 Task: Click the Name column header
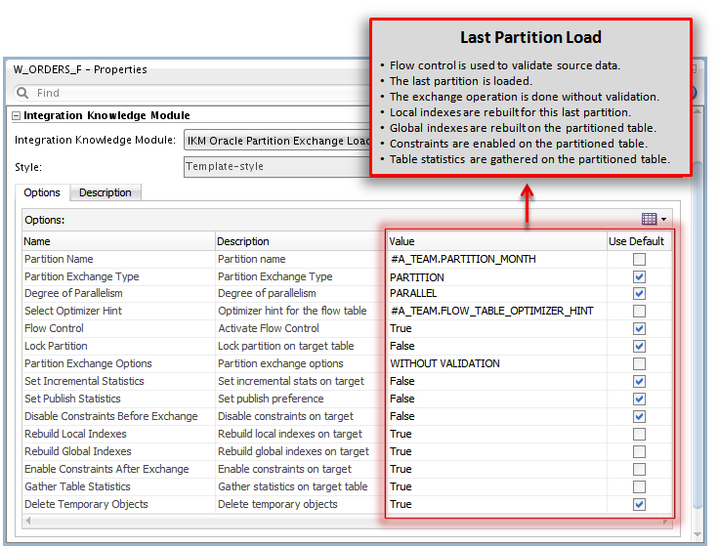(117, 241)
